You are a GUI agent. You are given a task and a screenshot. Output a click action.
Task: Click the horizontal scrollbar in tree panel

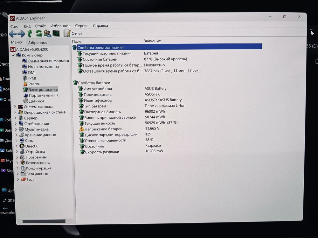(x=44, y=221)
